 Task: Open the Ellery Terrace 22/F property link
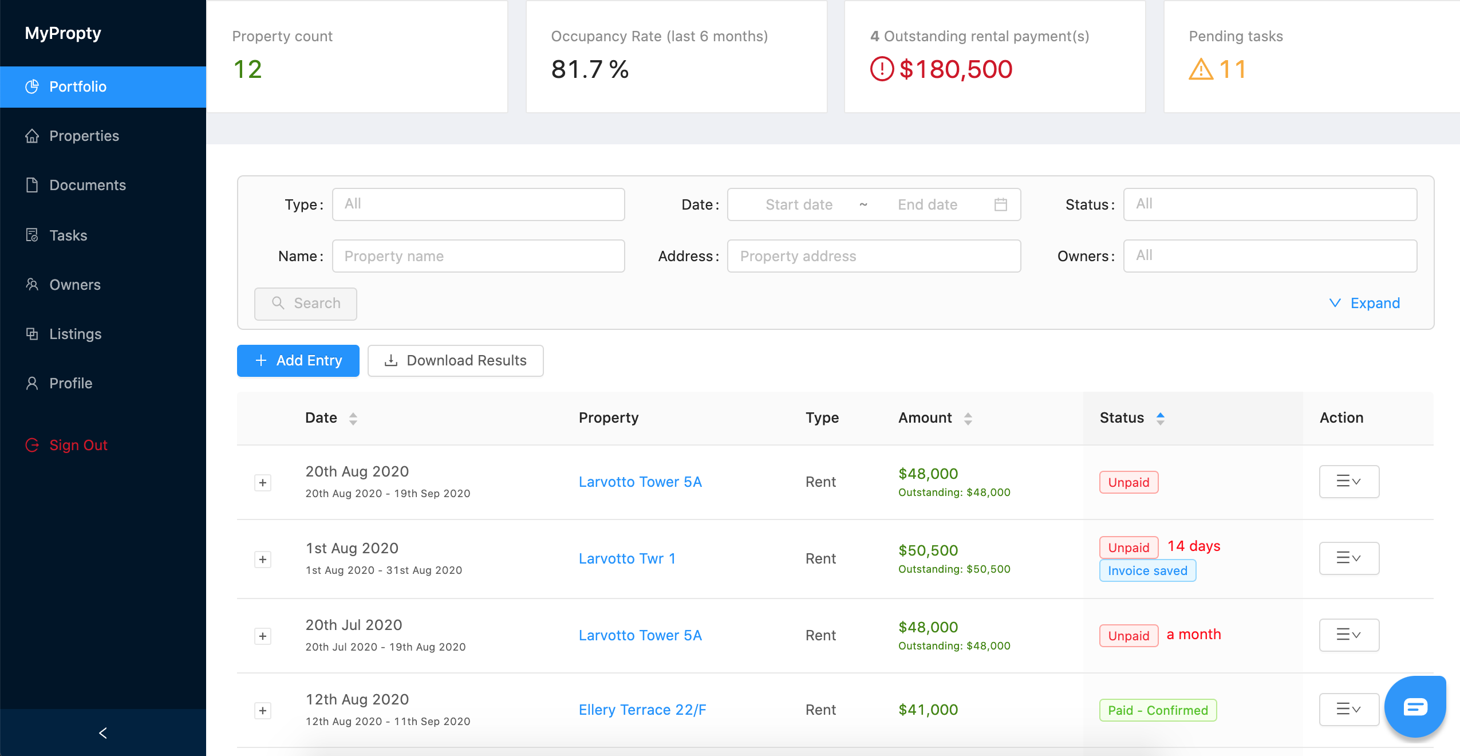642,710
